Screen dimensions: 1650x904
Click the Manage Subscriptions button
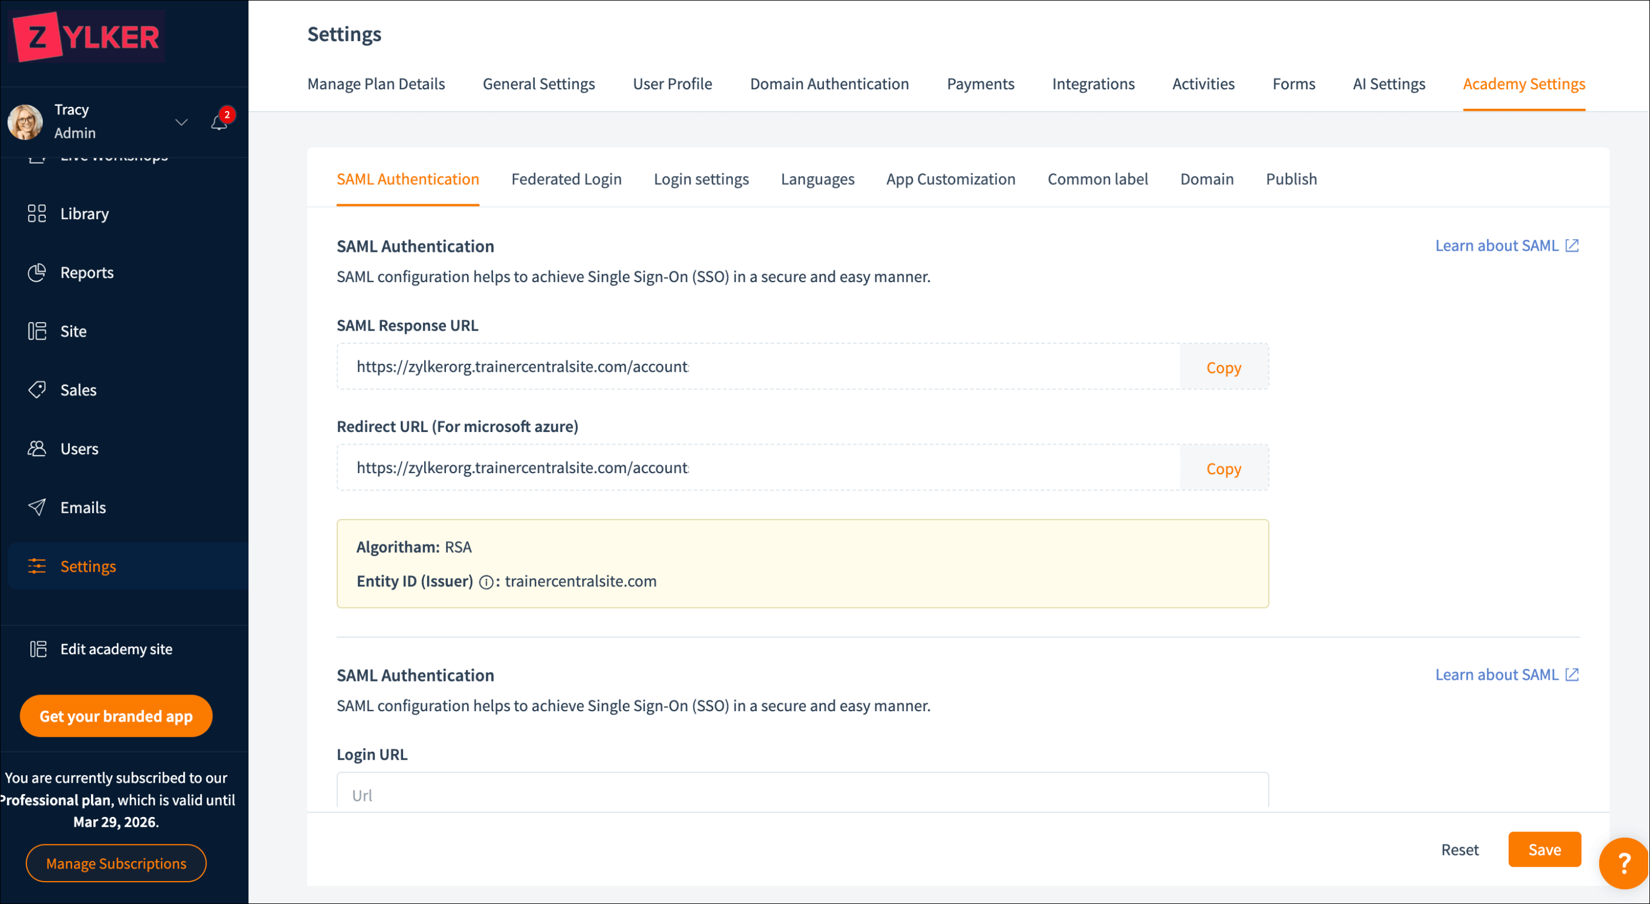(x=116, y=863)
